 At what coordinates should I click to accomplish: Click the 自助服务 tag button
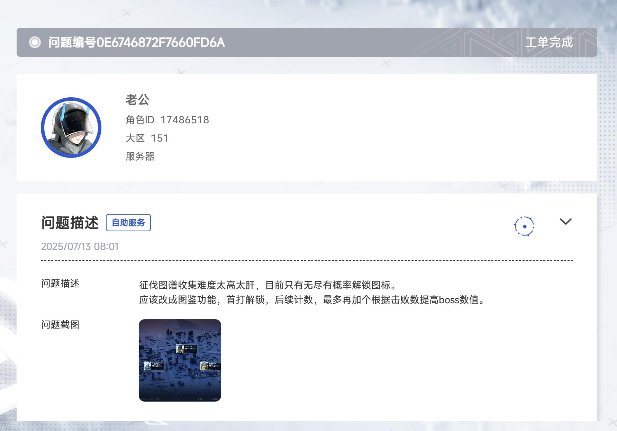128,223
